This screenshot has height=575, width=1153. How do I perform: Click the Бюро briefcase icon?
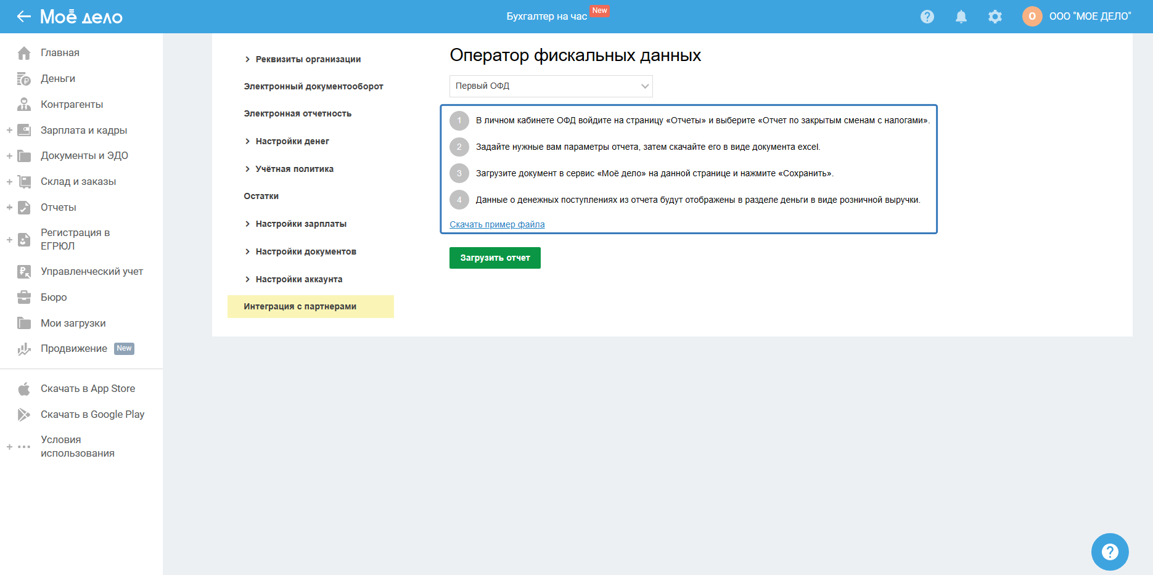coord(24,298)
